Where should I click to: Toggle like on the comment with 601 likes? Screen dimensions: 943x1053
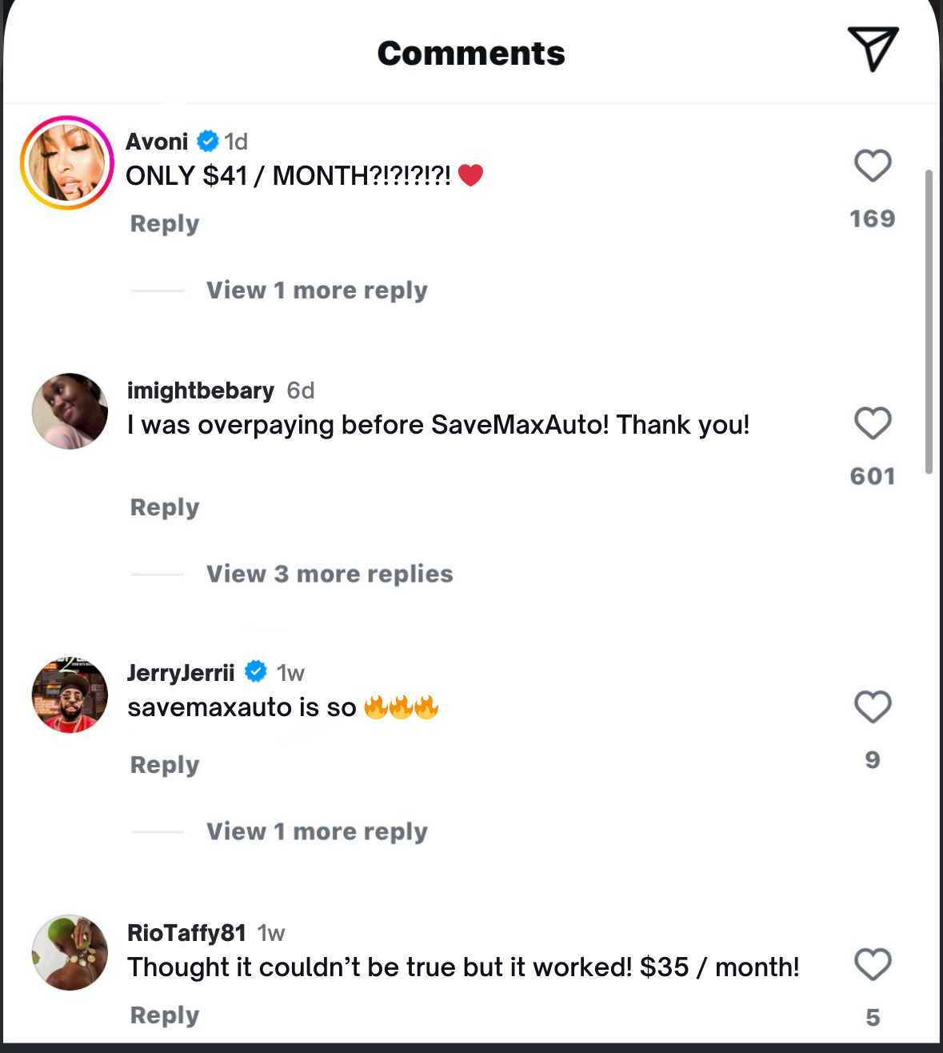(x=872, y=423)
